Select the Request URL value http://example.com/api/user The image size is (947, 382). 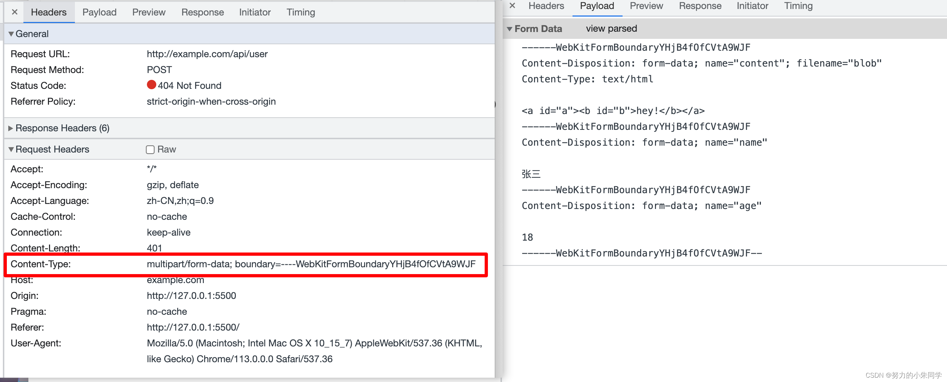[207, 54]
